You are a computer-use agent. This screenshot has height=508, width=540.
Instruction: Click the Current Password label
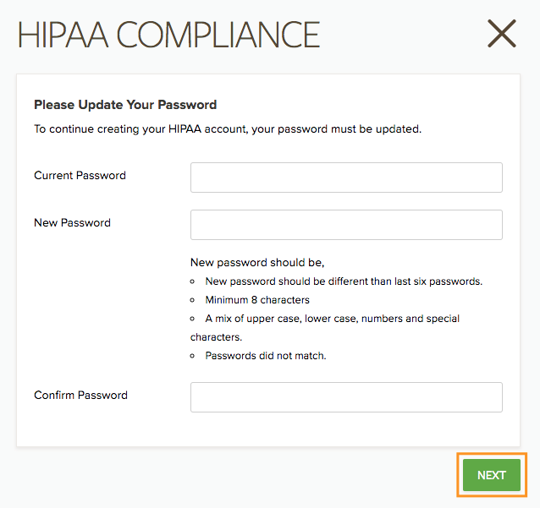point(80,176)
